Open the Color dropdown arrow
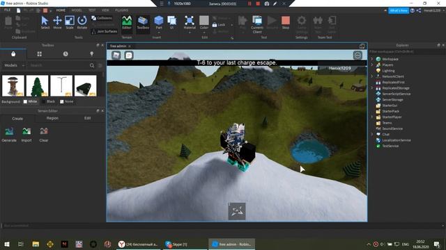Viewport: 446px width, 250px height. [x=204, y=33]
